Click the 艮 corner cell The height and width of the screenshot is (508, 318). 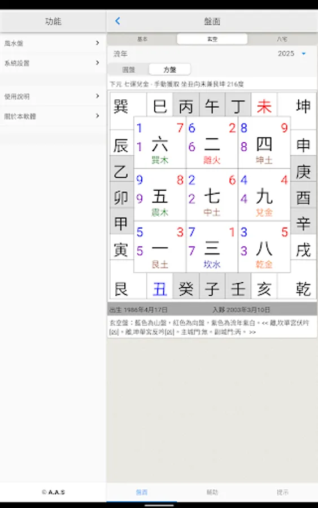(121, 288)
